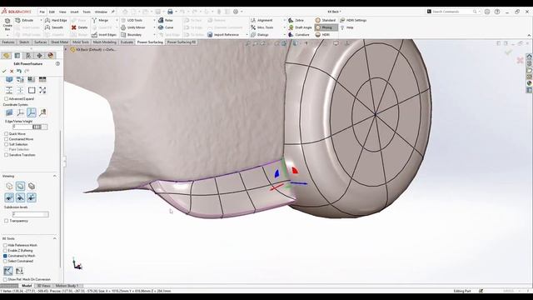Viewport: 533px width, 300px height.
Task: Open Misc. Tools
Action: tap(262, 27)
